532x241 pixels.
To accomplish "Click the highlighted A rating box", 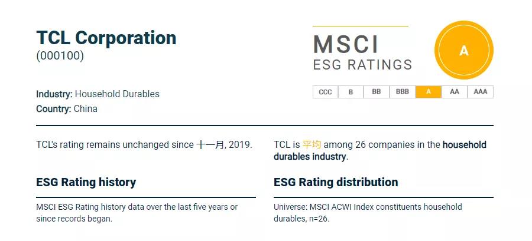I will pyautogui.click(x=429, y=92).
